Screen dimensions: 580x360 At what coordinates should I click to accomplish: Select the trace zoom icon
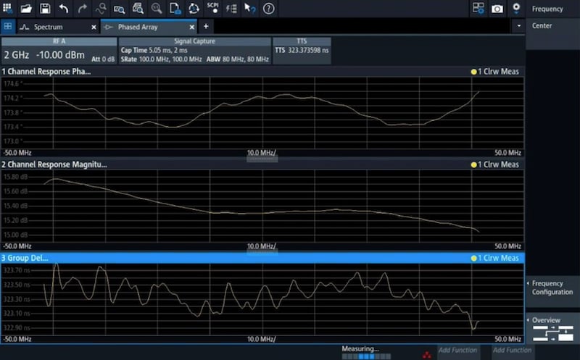tap(101, 8)
